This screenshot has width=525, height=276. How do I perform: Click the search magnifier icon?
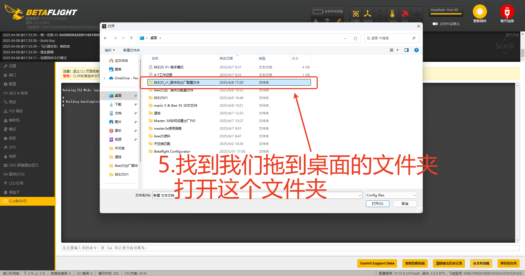coord(414,38)
